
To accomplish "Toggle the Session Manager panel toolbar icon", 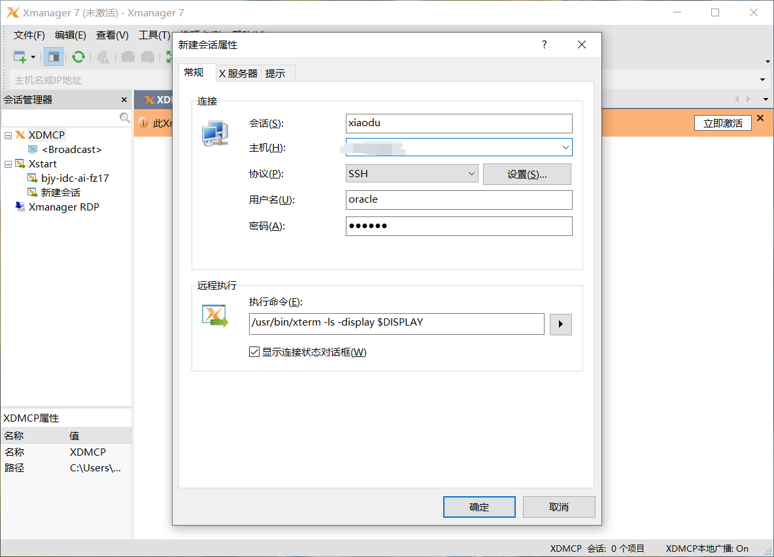I will 54,57.
